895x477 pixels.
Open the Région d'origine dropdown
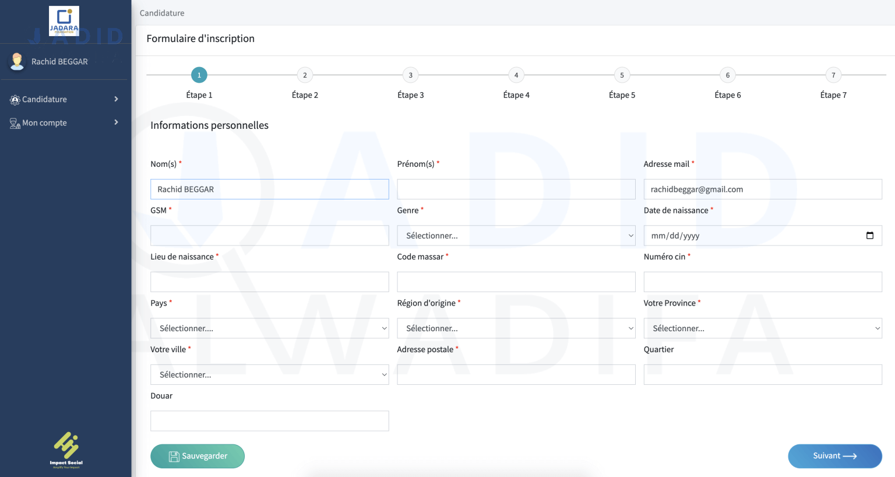[x=516, y=328]
